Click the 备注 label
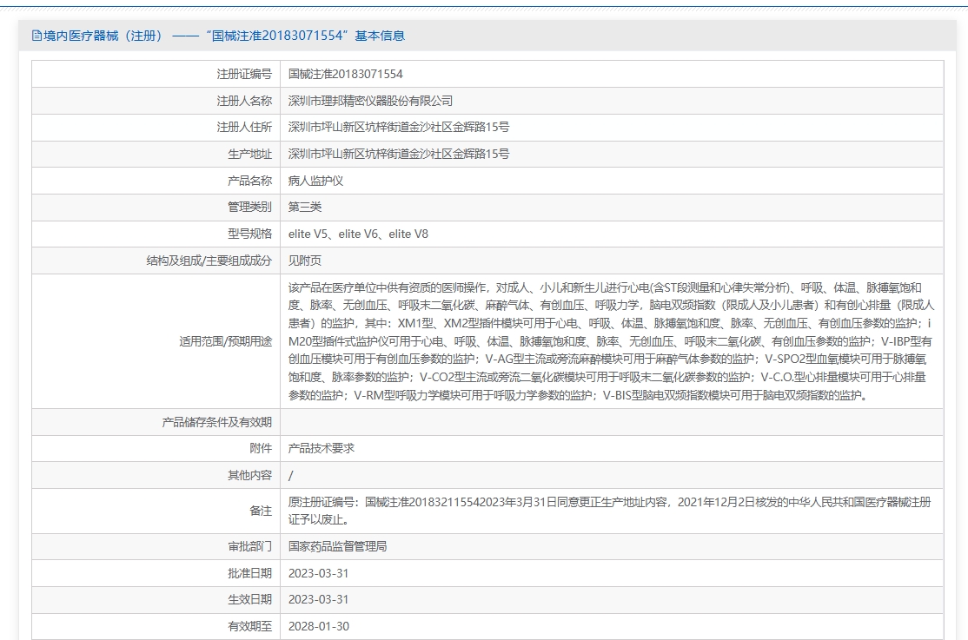 [x=262, y=511]
